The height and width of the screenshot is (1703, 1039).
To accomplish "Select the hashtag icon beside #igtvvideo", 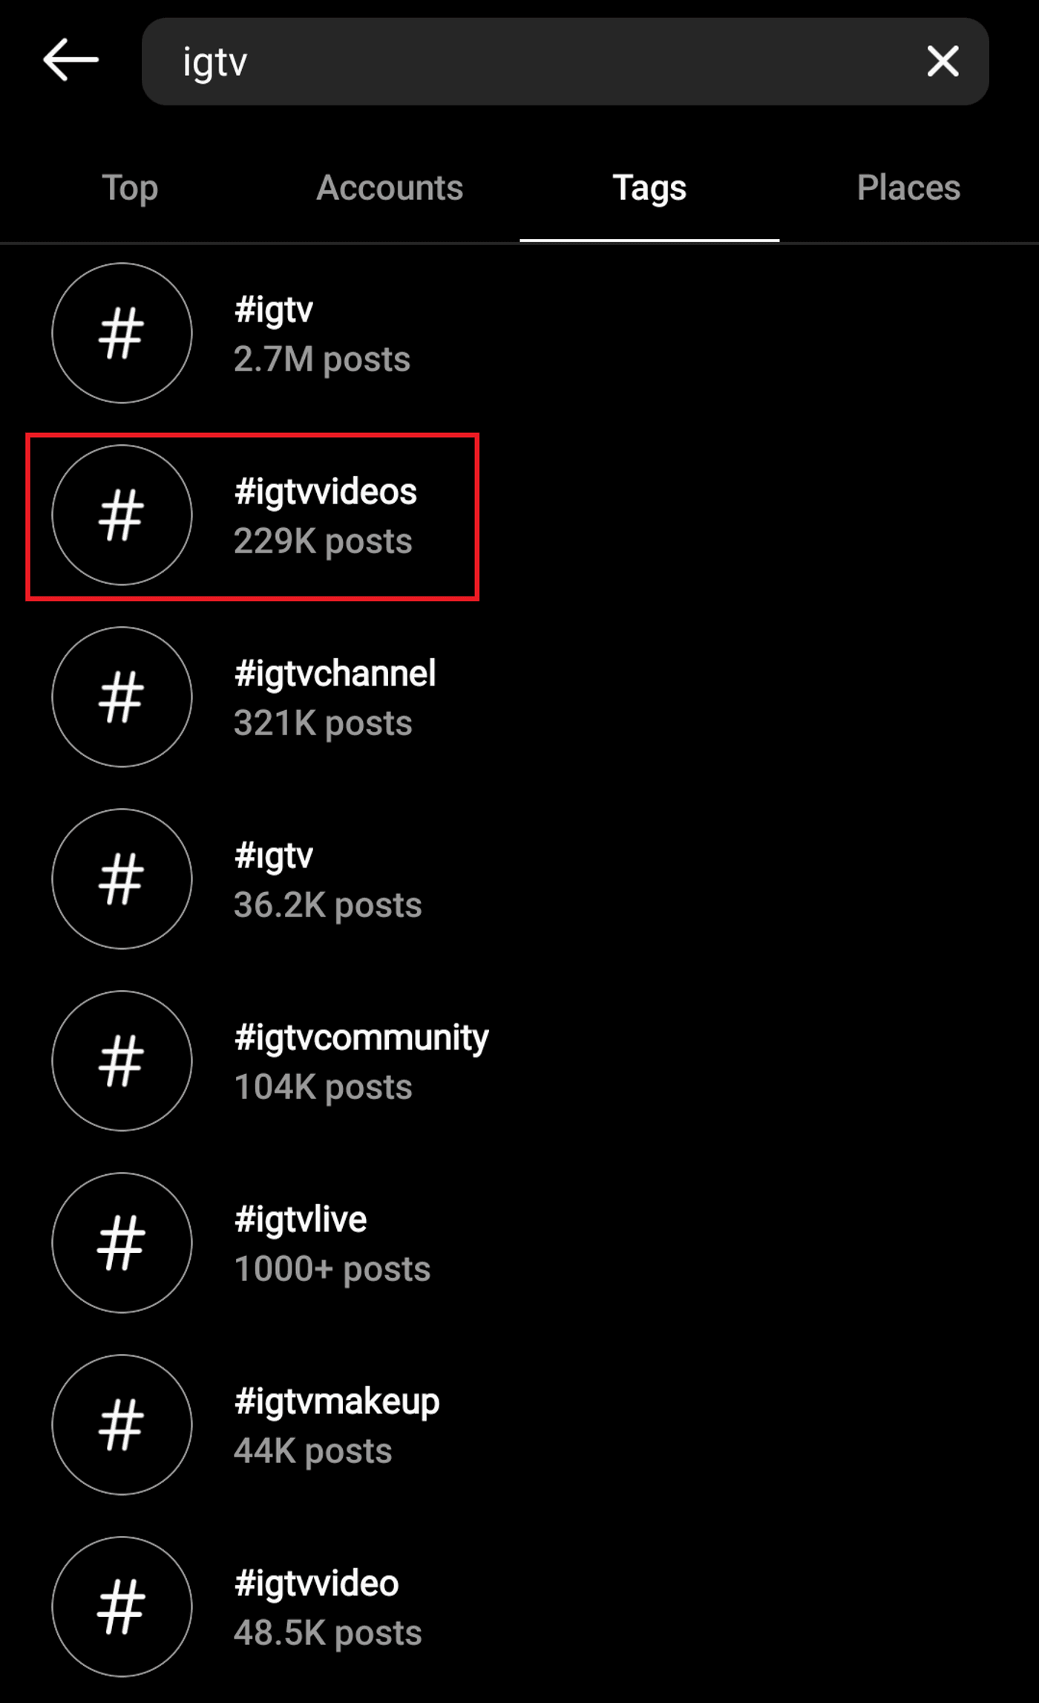I will [x=122, y=1606].
